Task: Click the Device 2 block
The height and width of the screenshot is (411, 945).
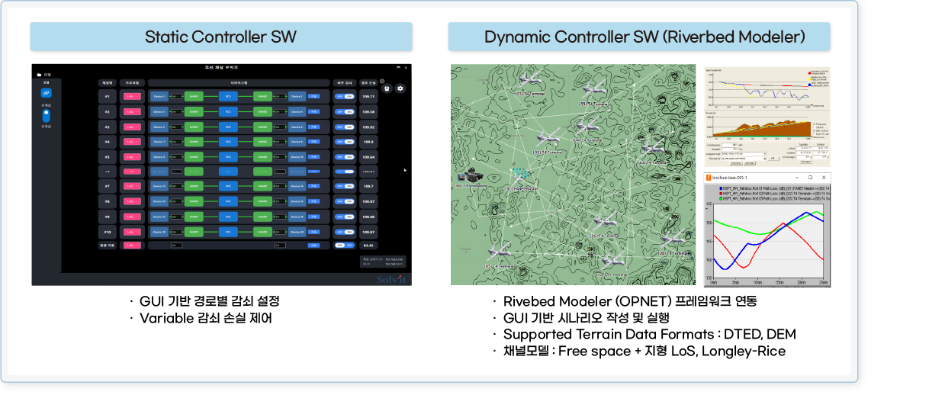Action: coord(297,97)
